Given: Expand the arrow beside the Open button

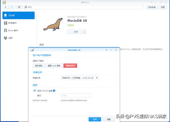Looking at the screenshot, I should click(x=85, y=32).
